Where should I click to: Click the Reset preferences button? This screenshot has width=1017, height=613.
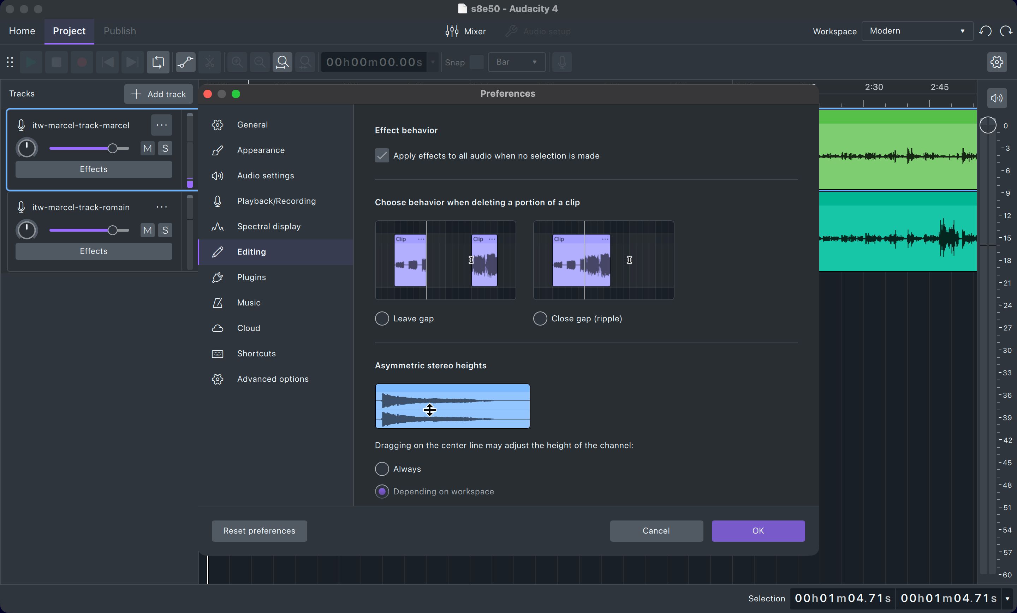coord(259,531)
